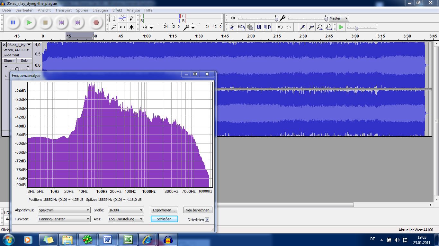Click the Cut scissors icon

(232, 27)
